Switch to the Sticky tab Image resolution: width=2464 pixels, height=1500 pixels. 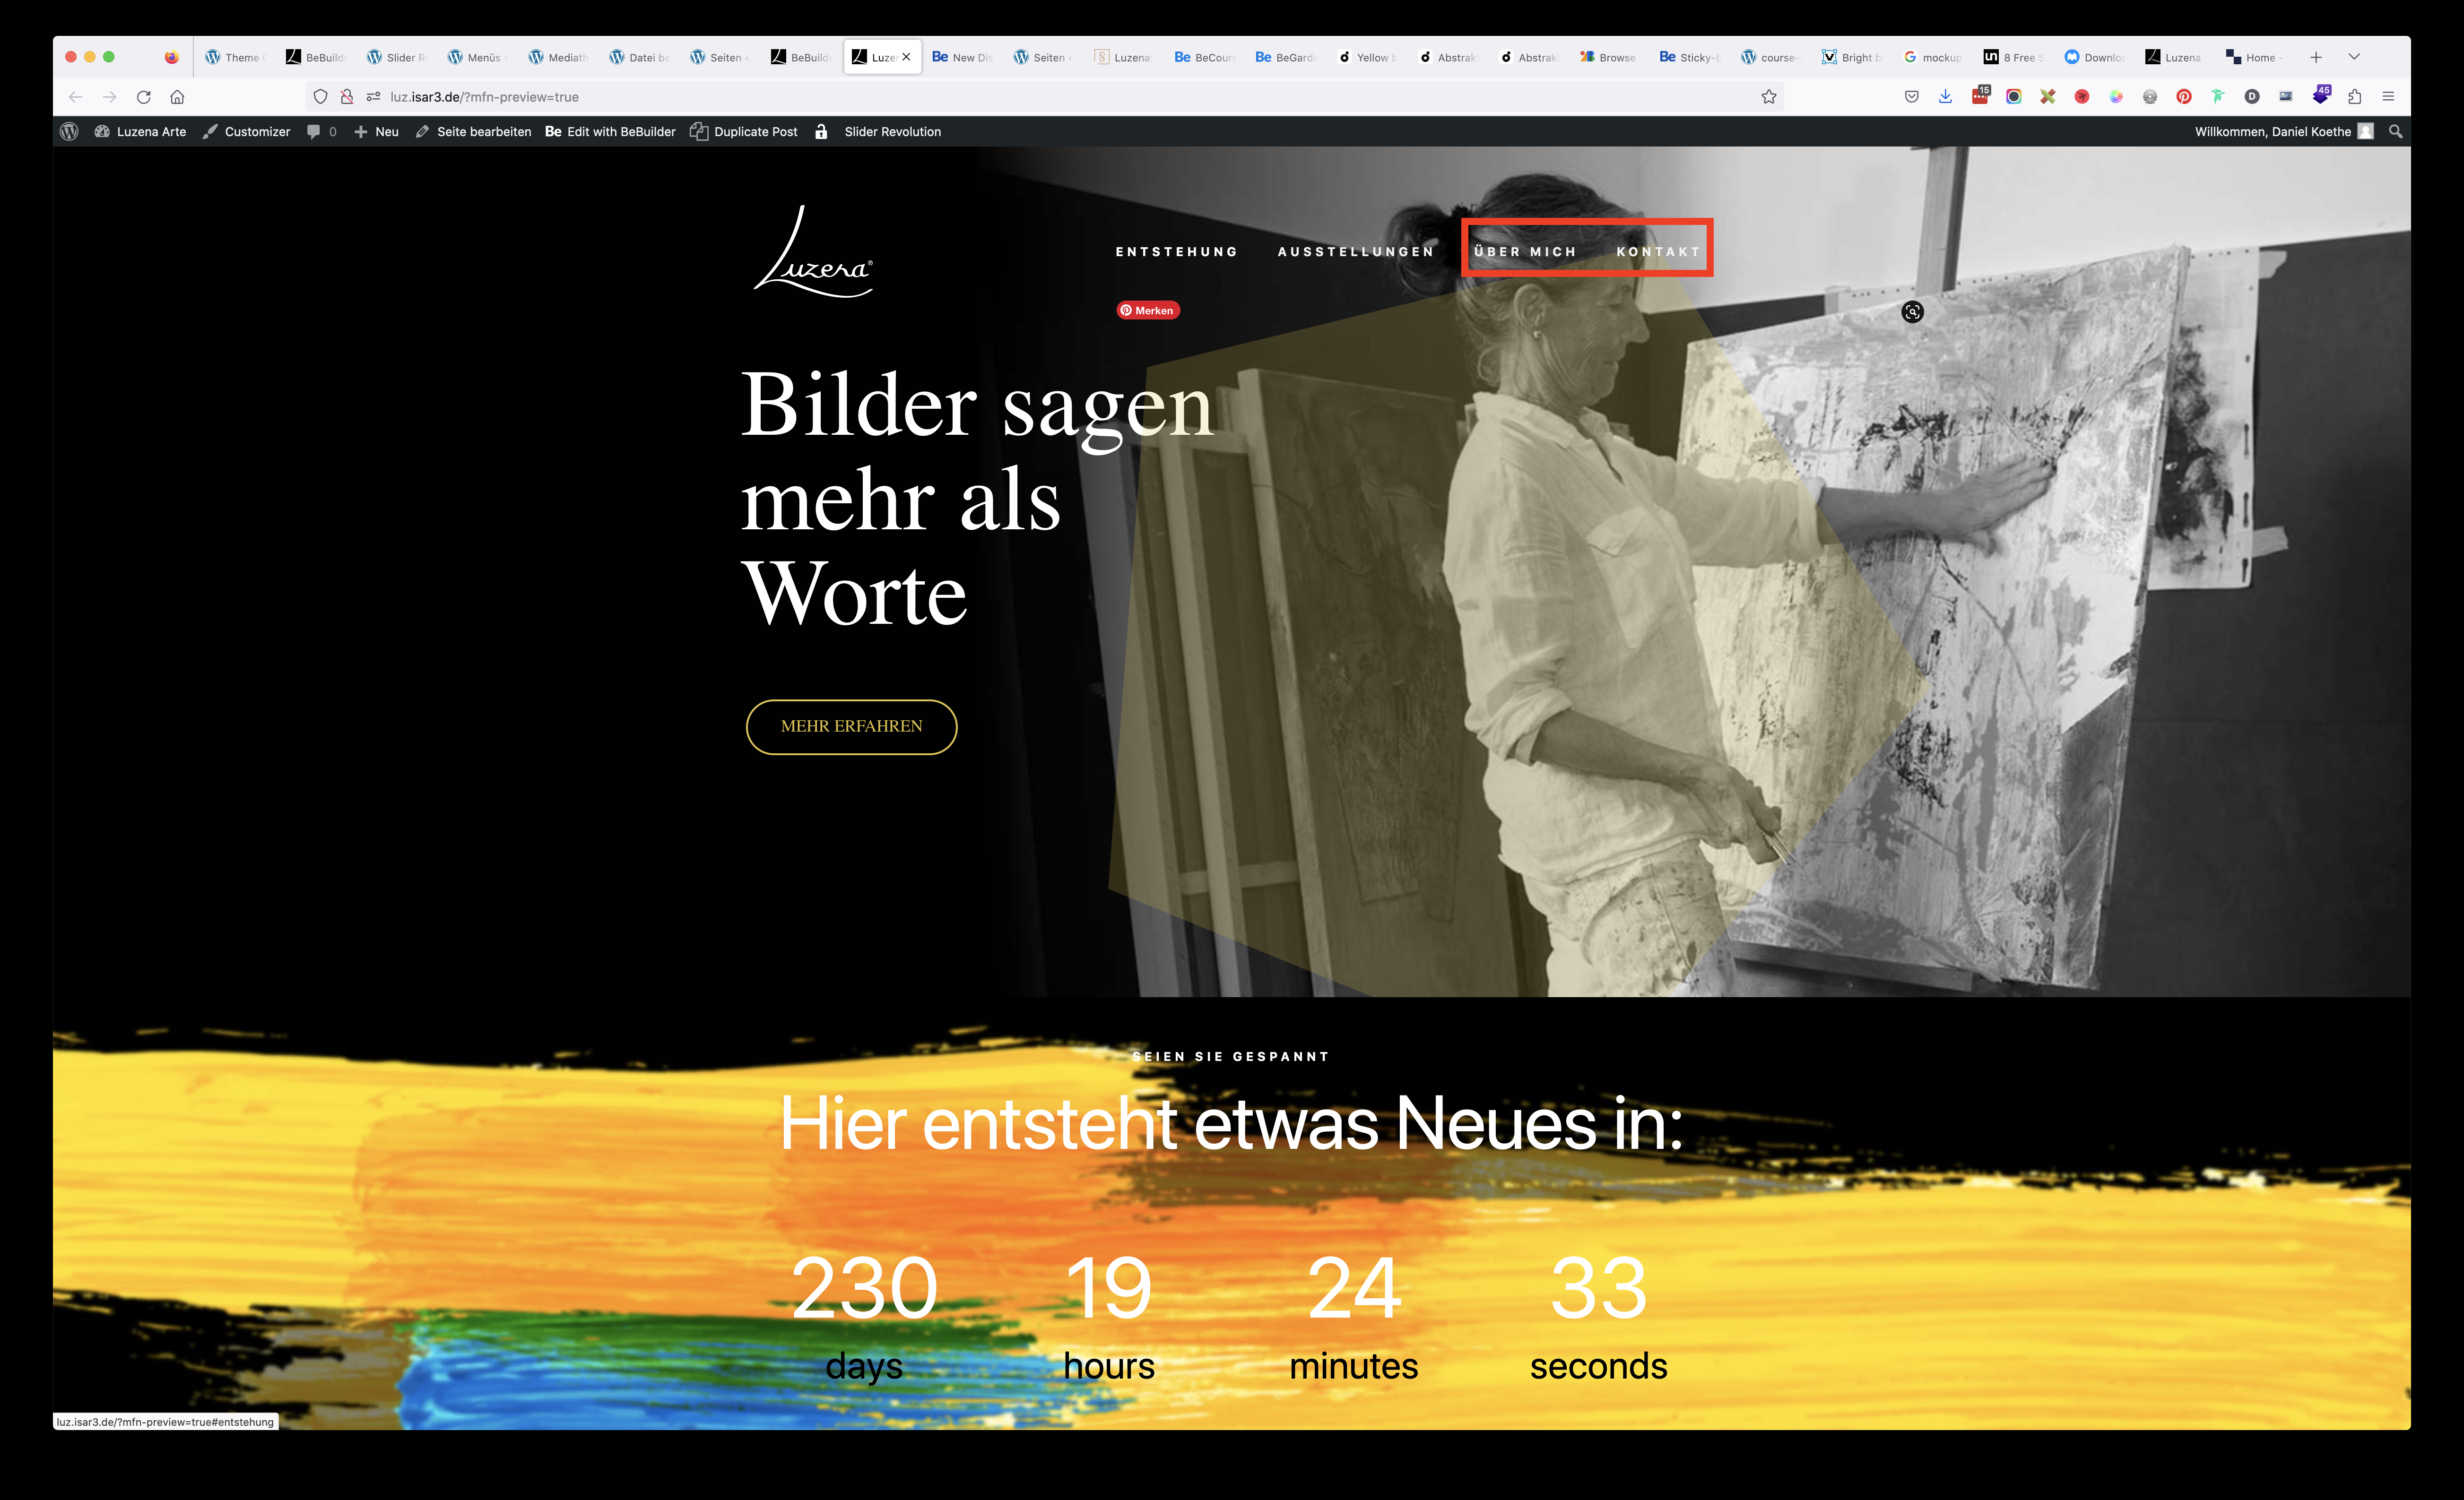pos(1691,57)
